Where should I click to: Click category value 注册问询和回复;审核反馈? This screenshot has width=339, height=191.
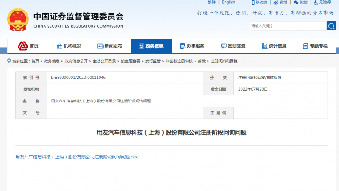tap(260, 78)
